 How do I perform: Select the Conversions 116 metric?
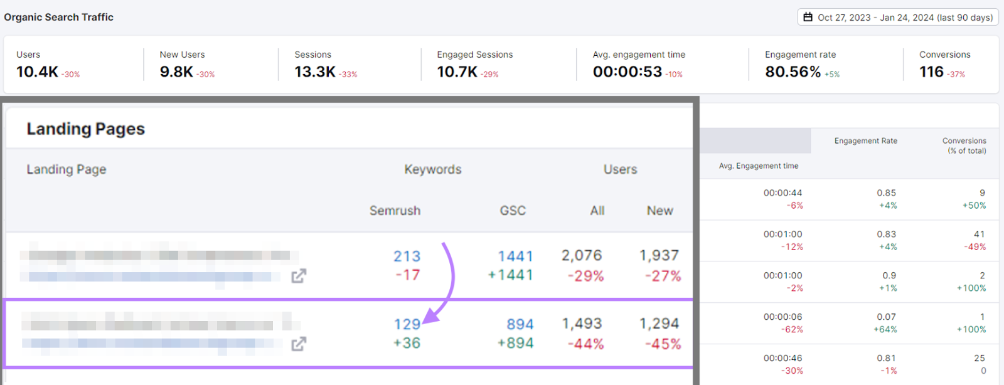[x=932, y=72]
